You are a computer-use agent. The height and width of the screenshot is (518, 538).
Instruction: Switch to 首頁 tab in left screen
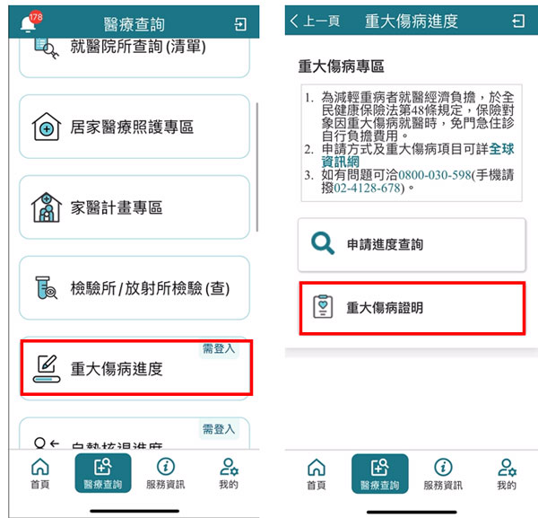pyautogui.click(x=40, y=473)
